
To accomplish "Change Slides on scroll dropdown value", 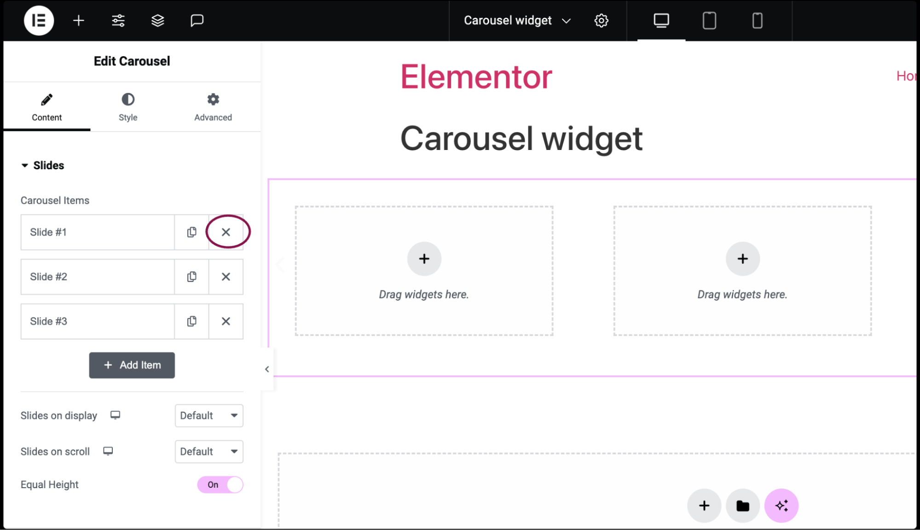I will (208, 452).
